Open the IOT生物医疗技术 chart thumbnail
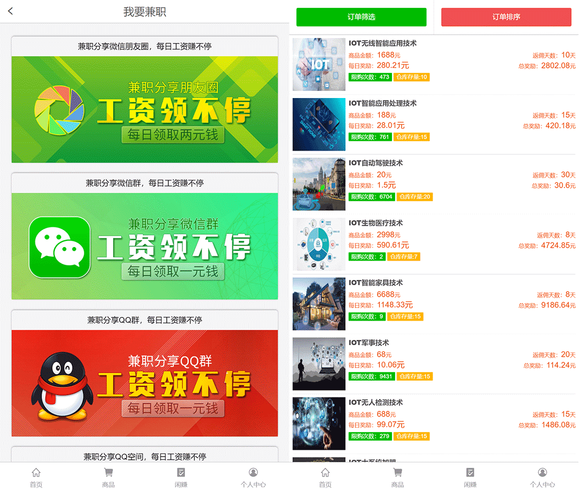579x489 pixels. 318,243
